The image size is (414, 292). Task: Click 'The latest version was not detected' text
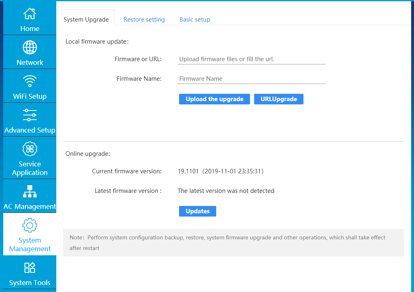226,191
